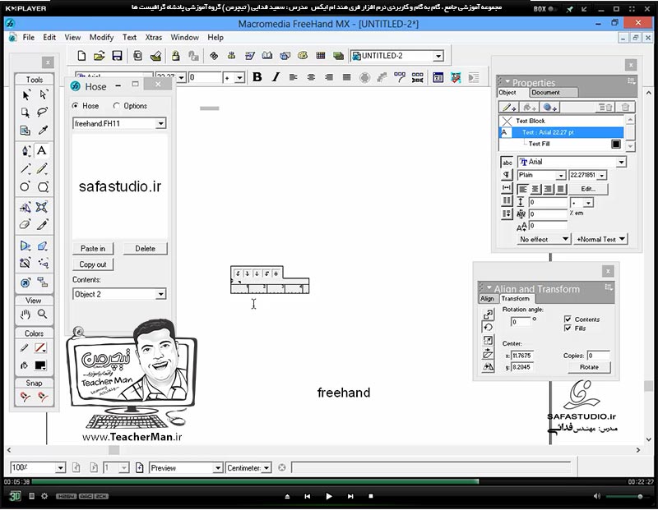Screen dimensions: 658x510
Task: Adjust the KMPlayer volume slider
Action: pos(625,497)
